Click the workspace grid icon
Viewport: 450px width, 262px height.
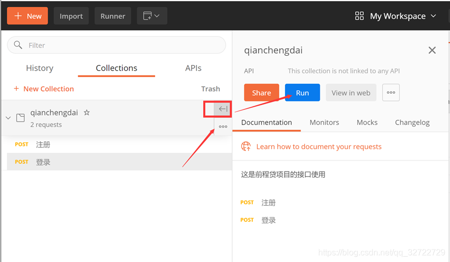pos(359,16)
